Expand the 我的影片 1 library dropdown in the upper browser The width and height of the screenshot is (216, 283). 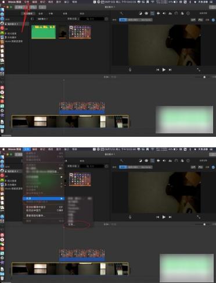(43, 19)
